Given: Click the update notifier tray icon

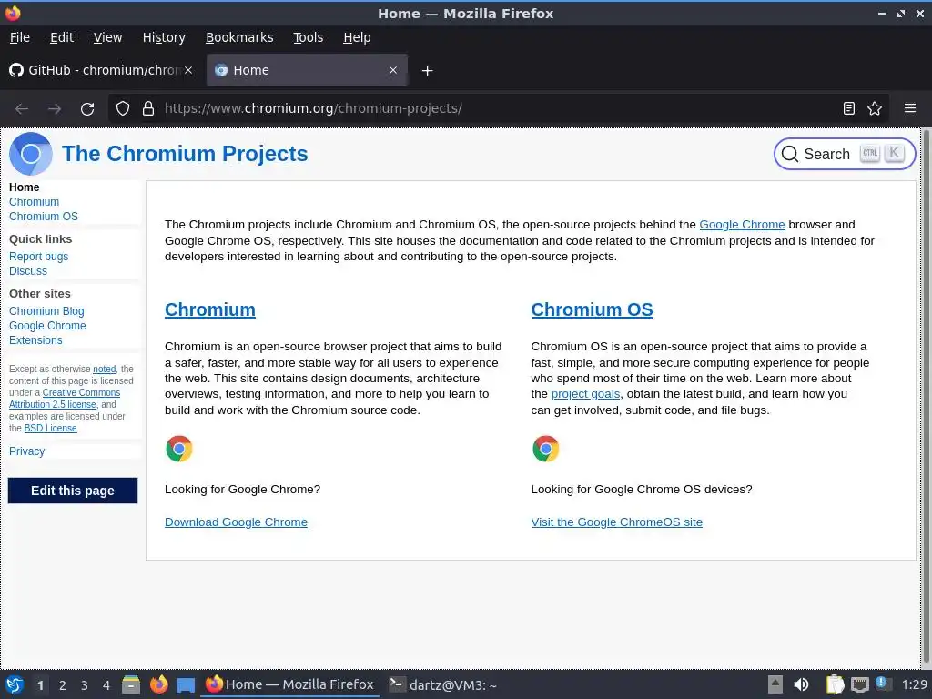Looking at the screenshot, I should (x=883, y=684).
